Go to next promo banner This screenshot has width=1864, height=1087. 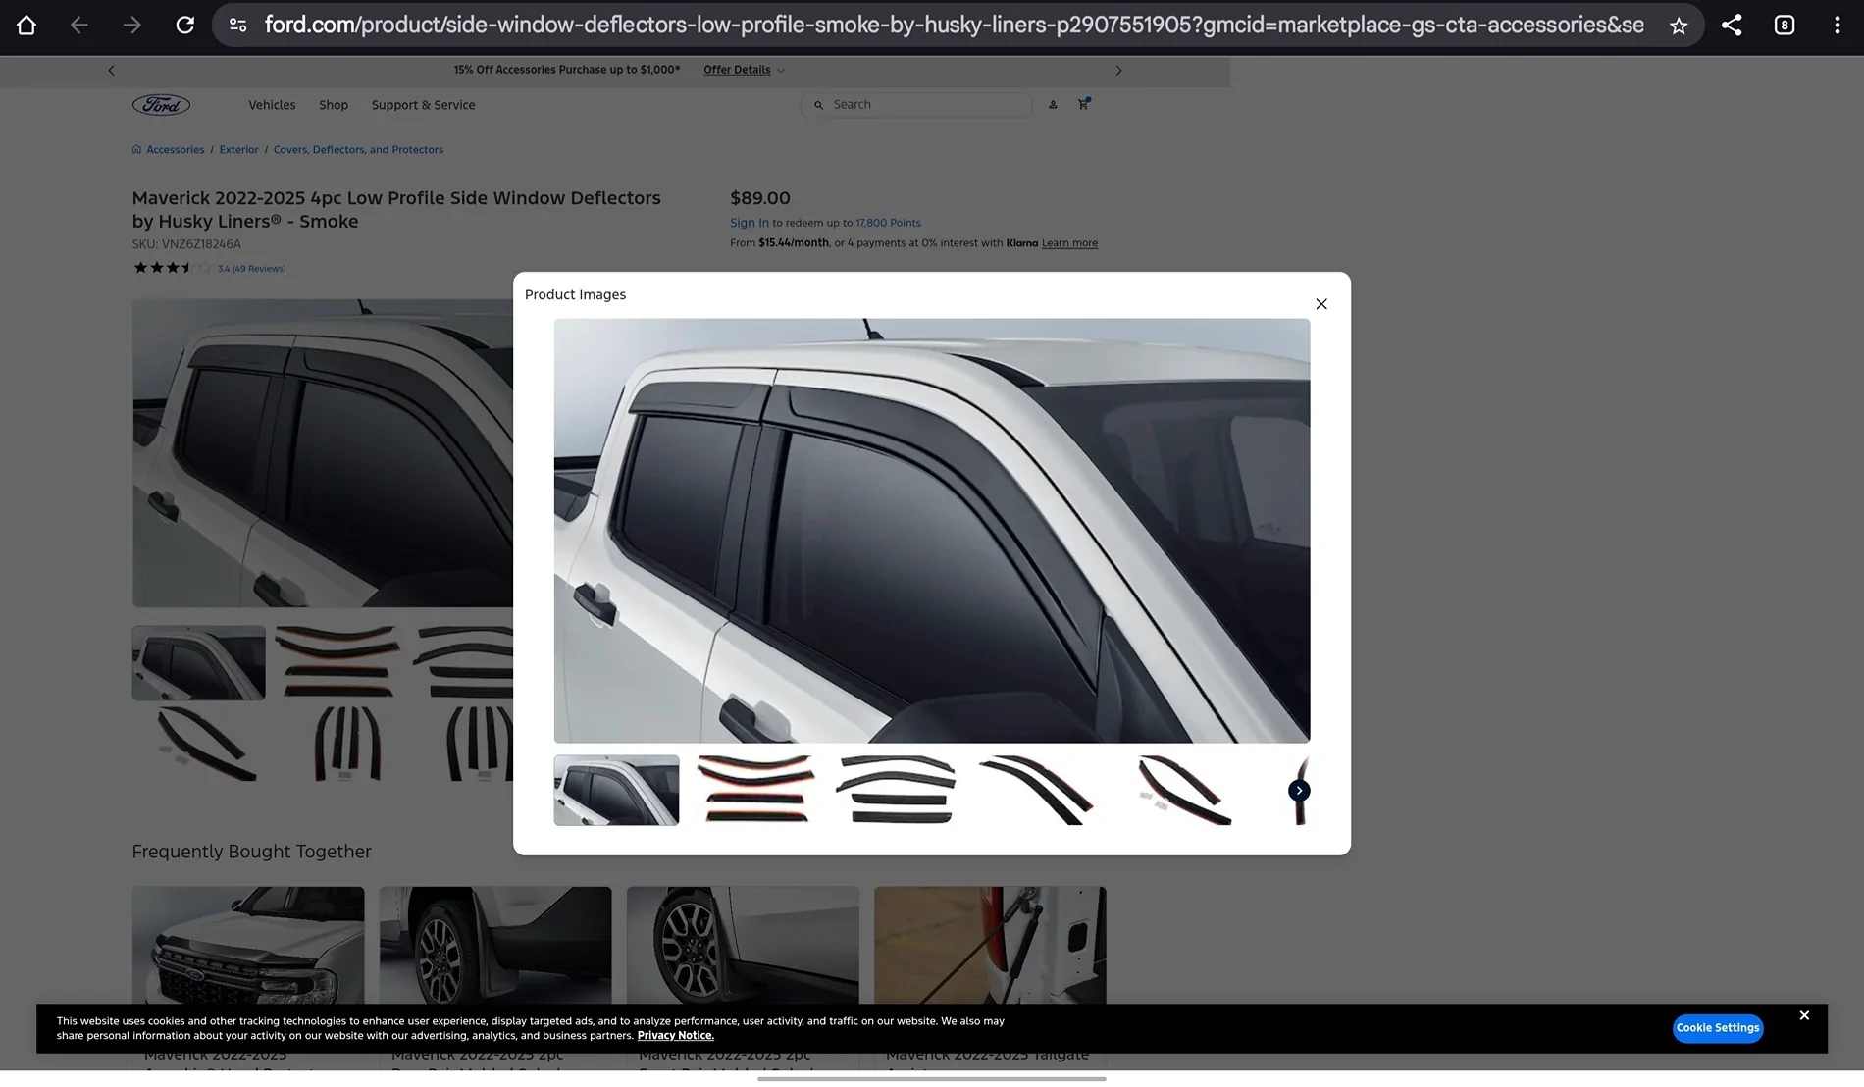pos(1118,71)
